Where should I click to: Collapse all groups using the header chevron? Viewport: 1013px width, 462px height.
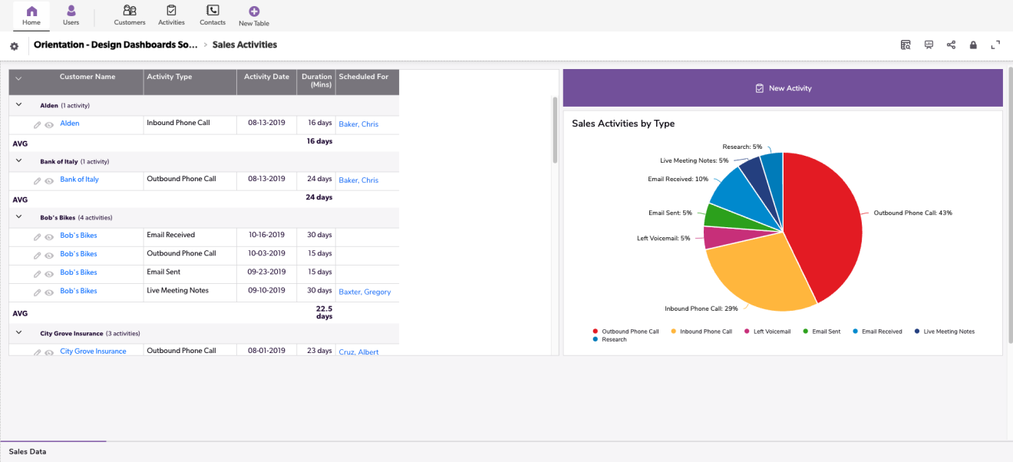click(x=18, y=78)
